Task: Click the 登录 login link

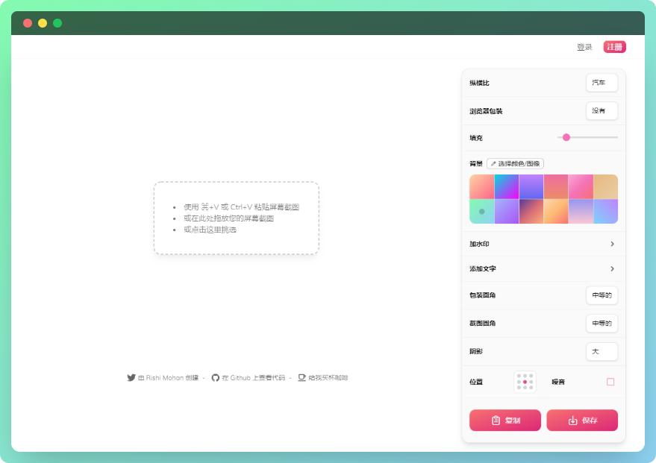Action: pyautogui.click(x=584, y=47)
